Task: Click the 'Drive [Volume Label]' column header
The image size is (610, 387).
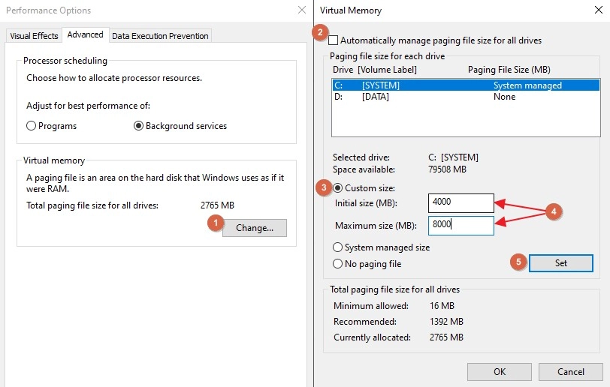Action: pyautogui.click(x=375, y=70)
